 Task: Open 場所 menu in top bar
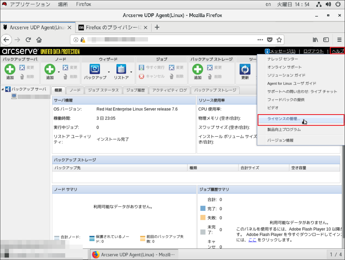coord(63,4)
